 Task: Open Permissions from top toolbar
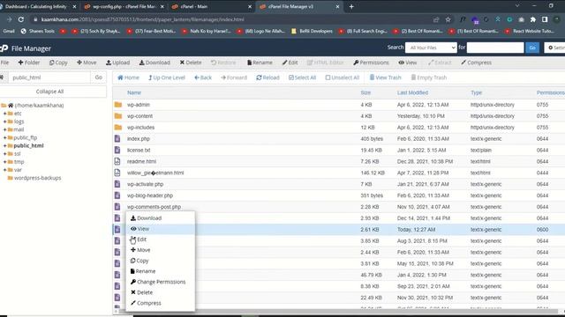pyautogui.click(x=371, y=63)
